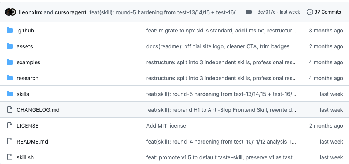Image resolution: width=349 pixels, height=164 pixels.
Task: Open 'round-4 hardening' commit message
Action: 221,142
